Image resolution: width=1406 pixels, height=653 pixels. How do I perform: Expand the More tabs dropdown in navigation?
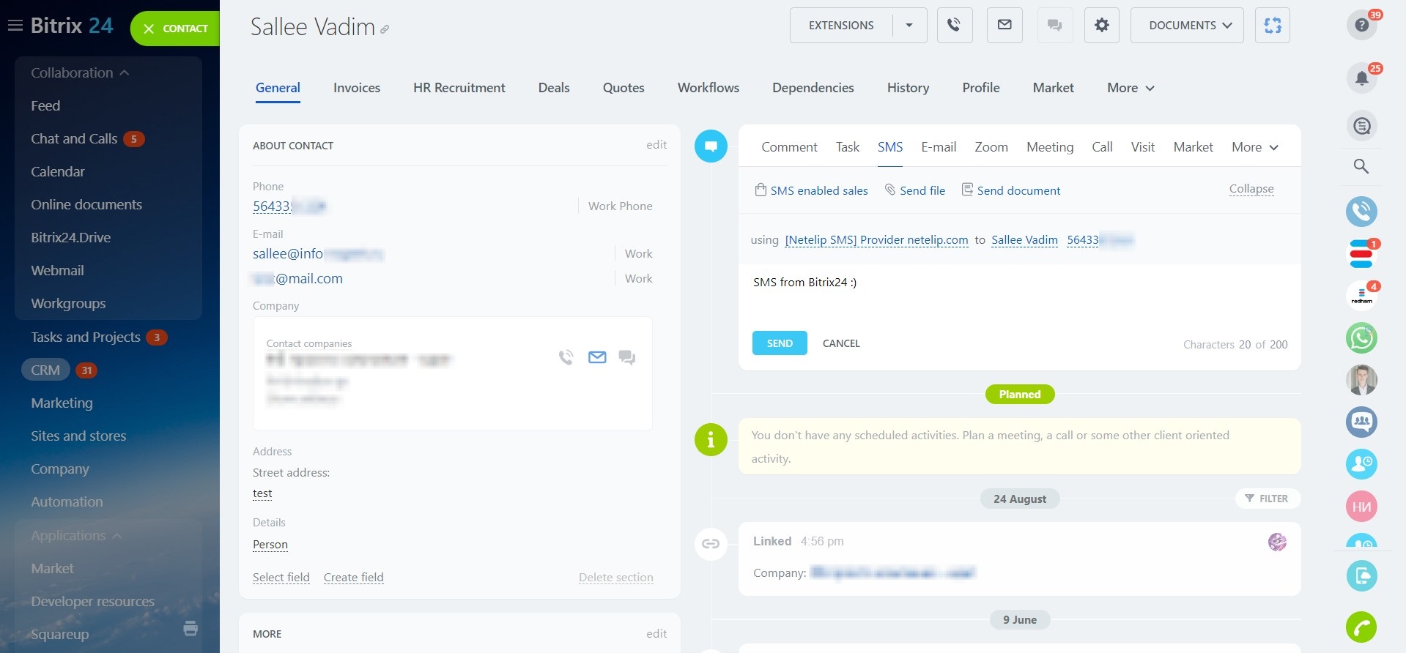[x=1131, y=88]
